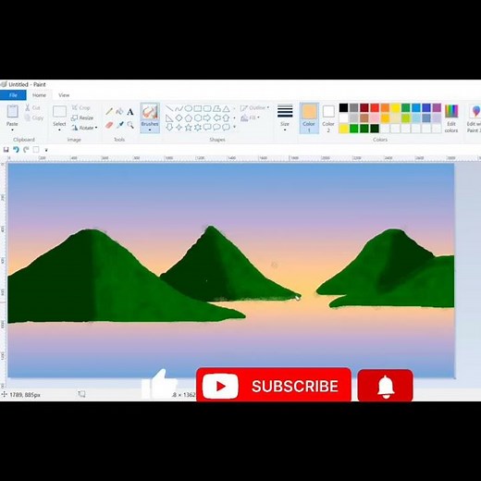Click the Resize button
481x481 pixels.
coord(82,117)
